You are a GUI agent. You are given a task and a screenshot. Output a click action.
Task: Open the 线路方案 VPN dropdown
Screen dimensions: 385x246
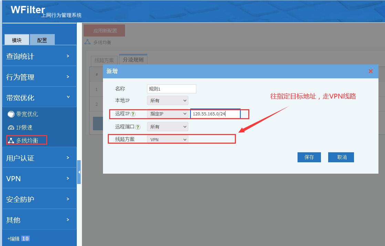[167, 140]
